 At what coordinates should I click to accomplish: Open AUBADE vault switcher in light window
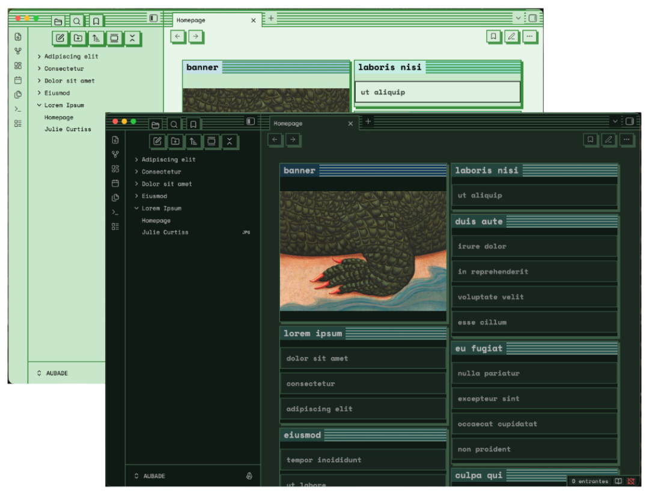click(52, 373)
